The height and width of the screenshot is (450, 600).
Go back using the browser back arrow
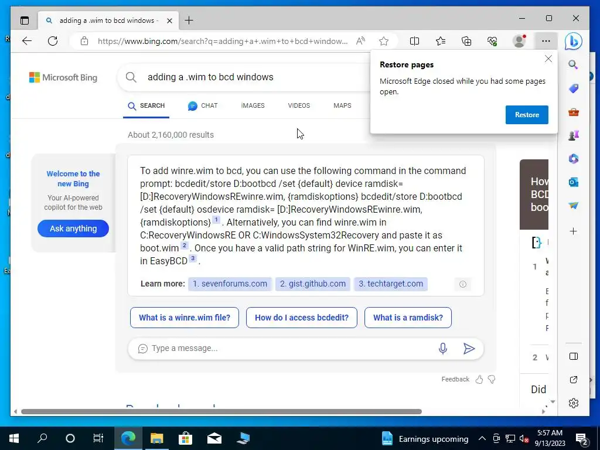coord(27,41)
